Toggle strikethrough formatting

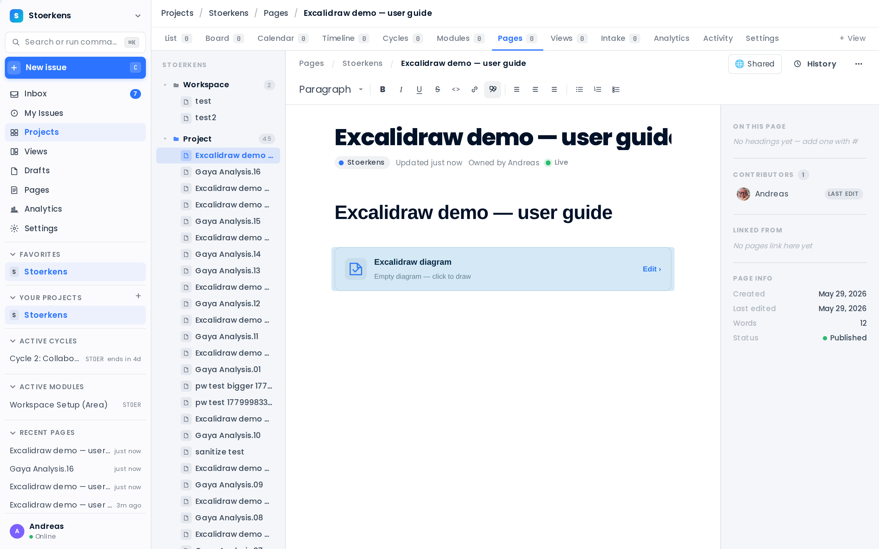[438, 89]
